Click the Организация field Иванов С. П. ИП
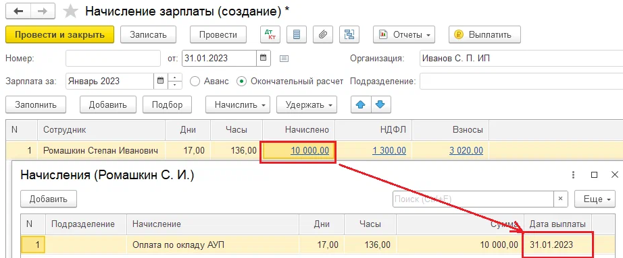The image size is (623, 258). 521,58
